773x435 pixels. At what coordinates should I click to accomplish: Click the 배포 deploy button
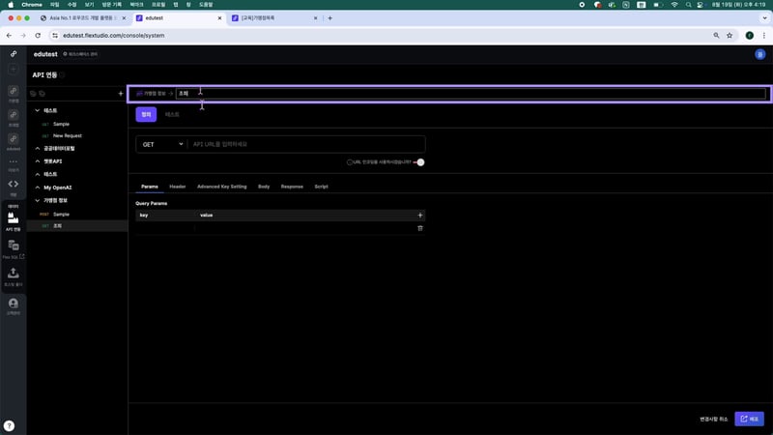749,419
